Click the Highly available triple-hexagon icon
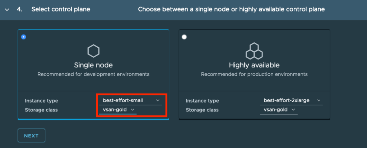 click(x=254, y=51)
